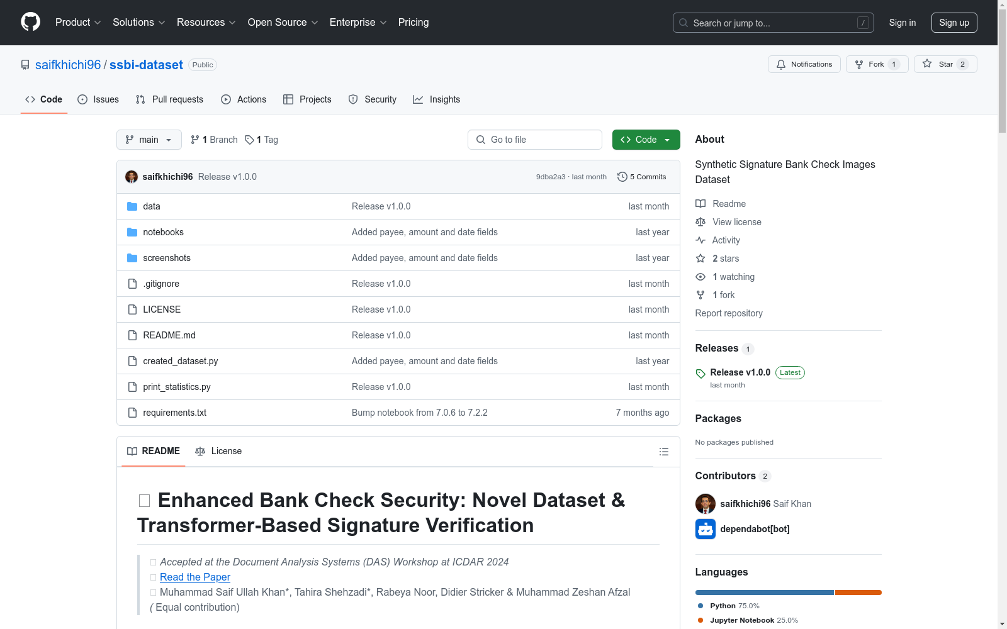This screenshot has width=1007, height=629.
Task: Click the orange Jupyter Notebook bar segment
Action: [858, 593]
